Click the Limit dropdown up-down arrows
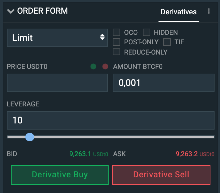 click(102, 37)
